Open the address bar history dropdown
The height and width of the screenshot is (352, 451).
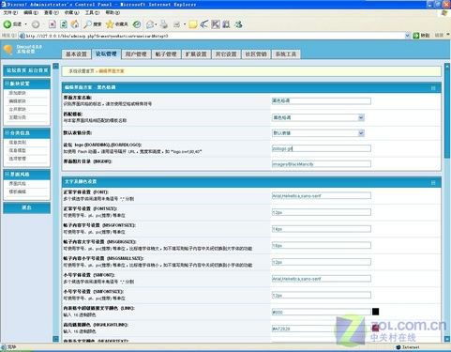pos(407,36)
